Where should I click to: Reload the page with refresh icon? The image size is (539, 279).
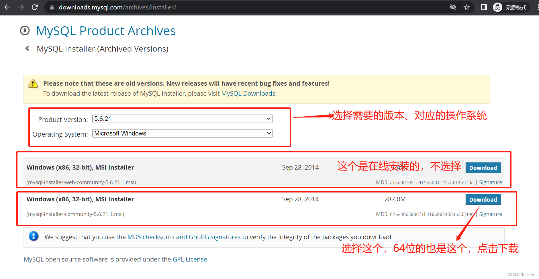pos(35,7)
